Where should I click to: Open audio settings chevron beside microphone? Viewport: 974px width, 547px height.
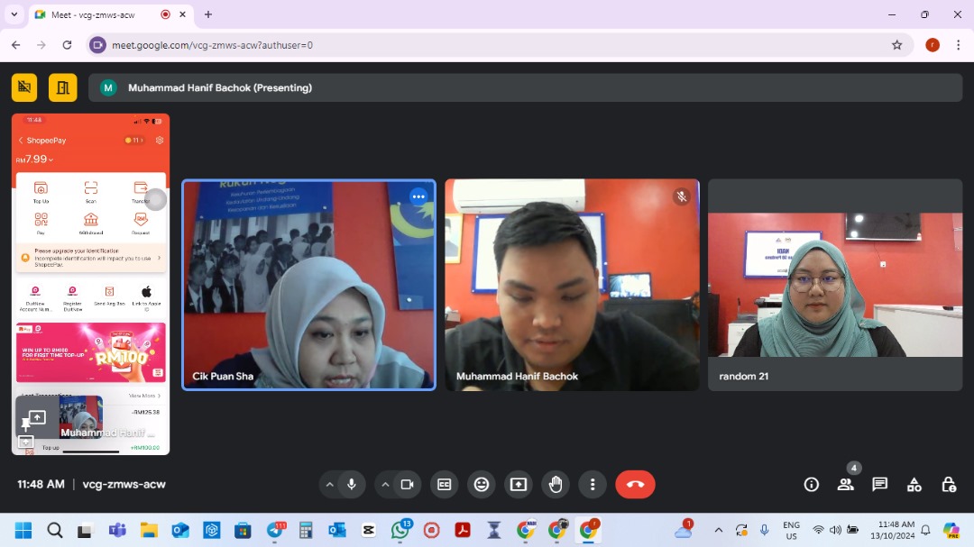click(x=330, y=484)
